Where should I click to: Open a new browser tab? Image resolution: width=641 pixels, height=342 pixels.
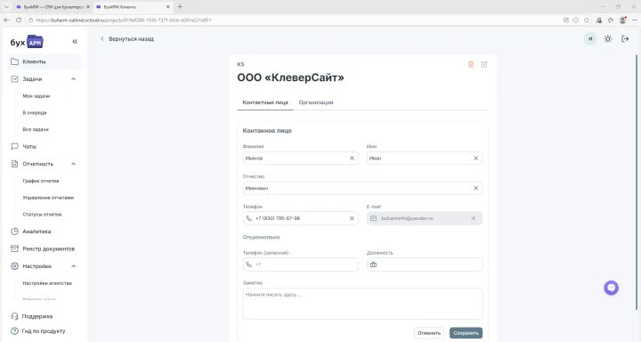click(180, 6)
